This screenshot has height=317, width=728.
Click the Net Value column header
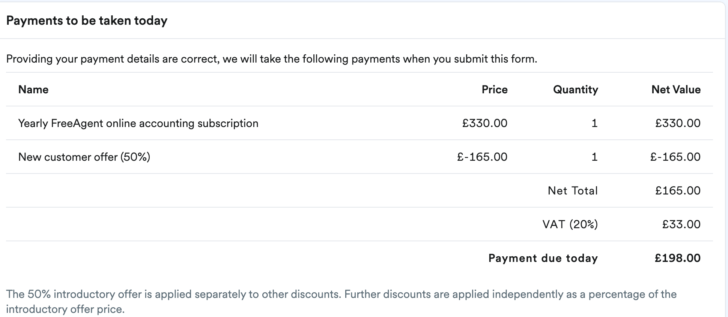tap(676, 90)
